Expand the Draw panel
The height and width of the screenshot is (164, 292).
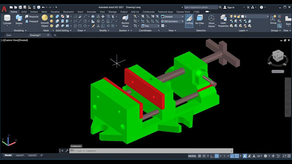(82, 30)
